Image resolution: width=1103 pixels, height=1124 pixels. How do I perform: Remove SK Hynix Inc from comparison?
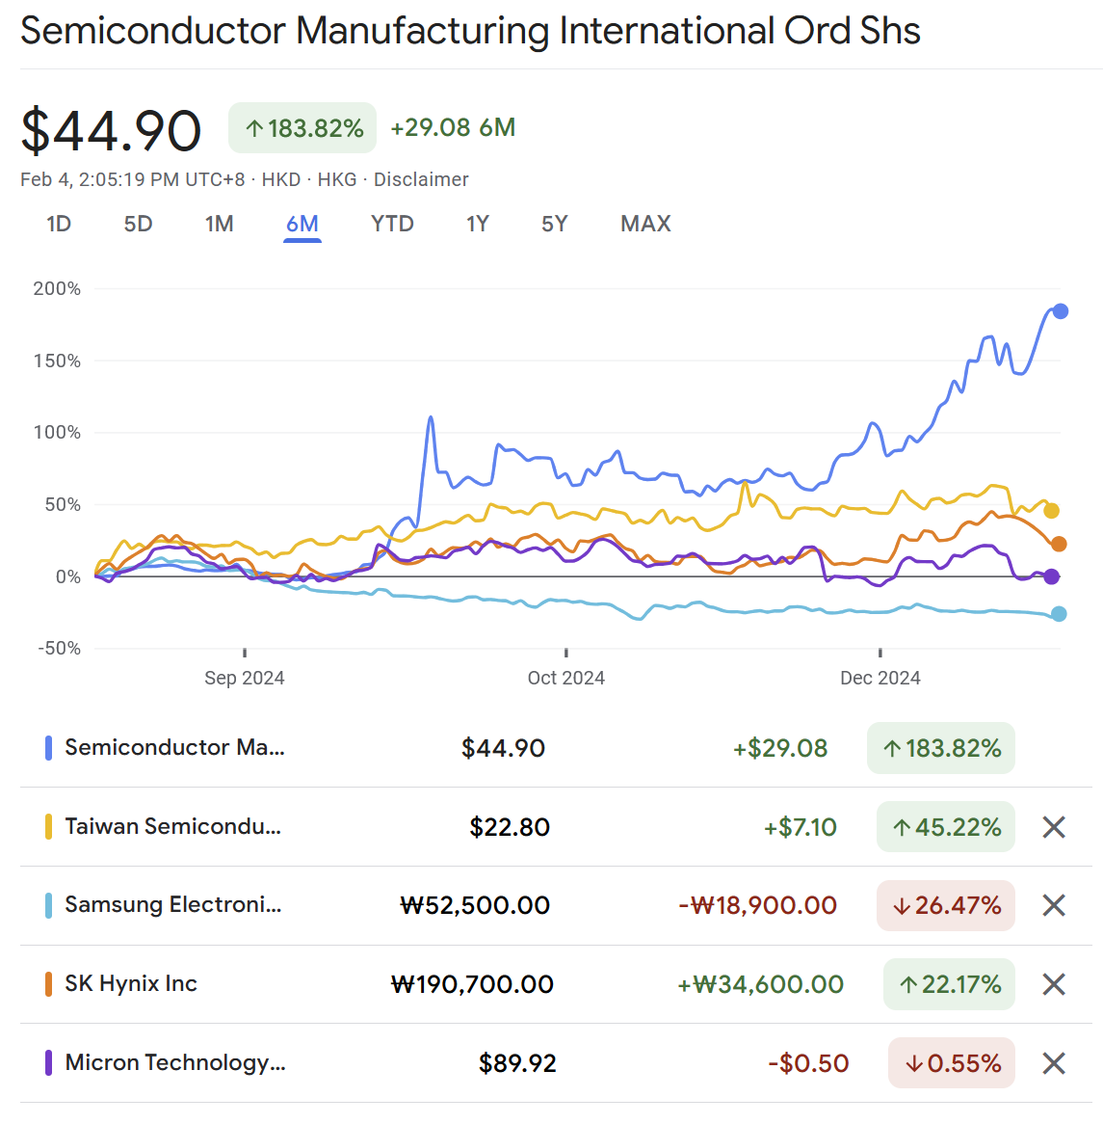click(x=1054, y=984)
